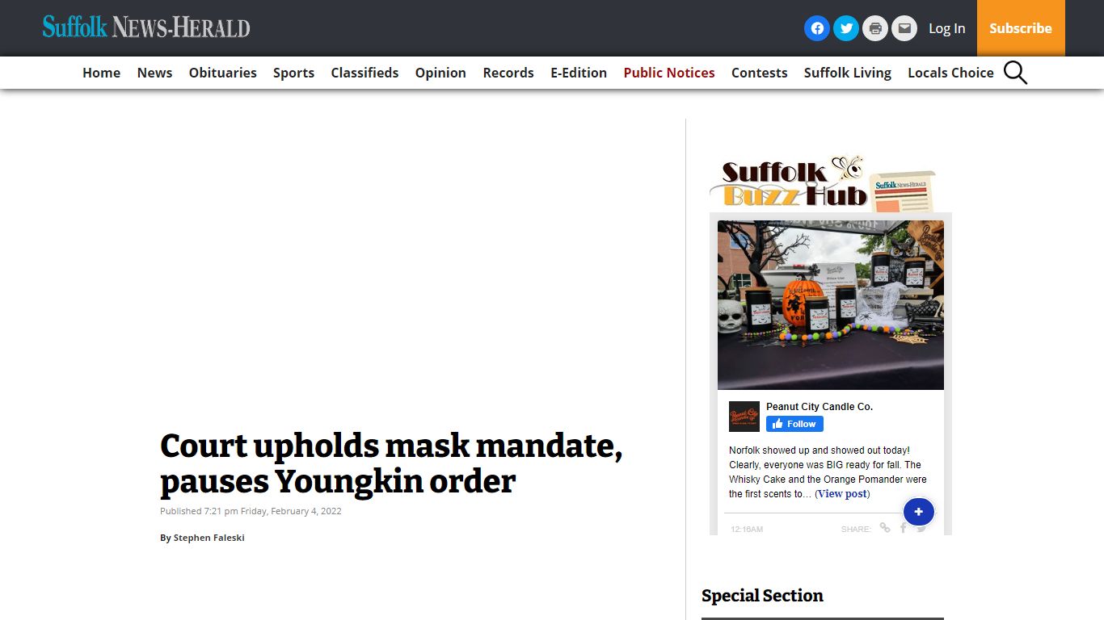Open the Twitter share icon in header

coord(846,28)
